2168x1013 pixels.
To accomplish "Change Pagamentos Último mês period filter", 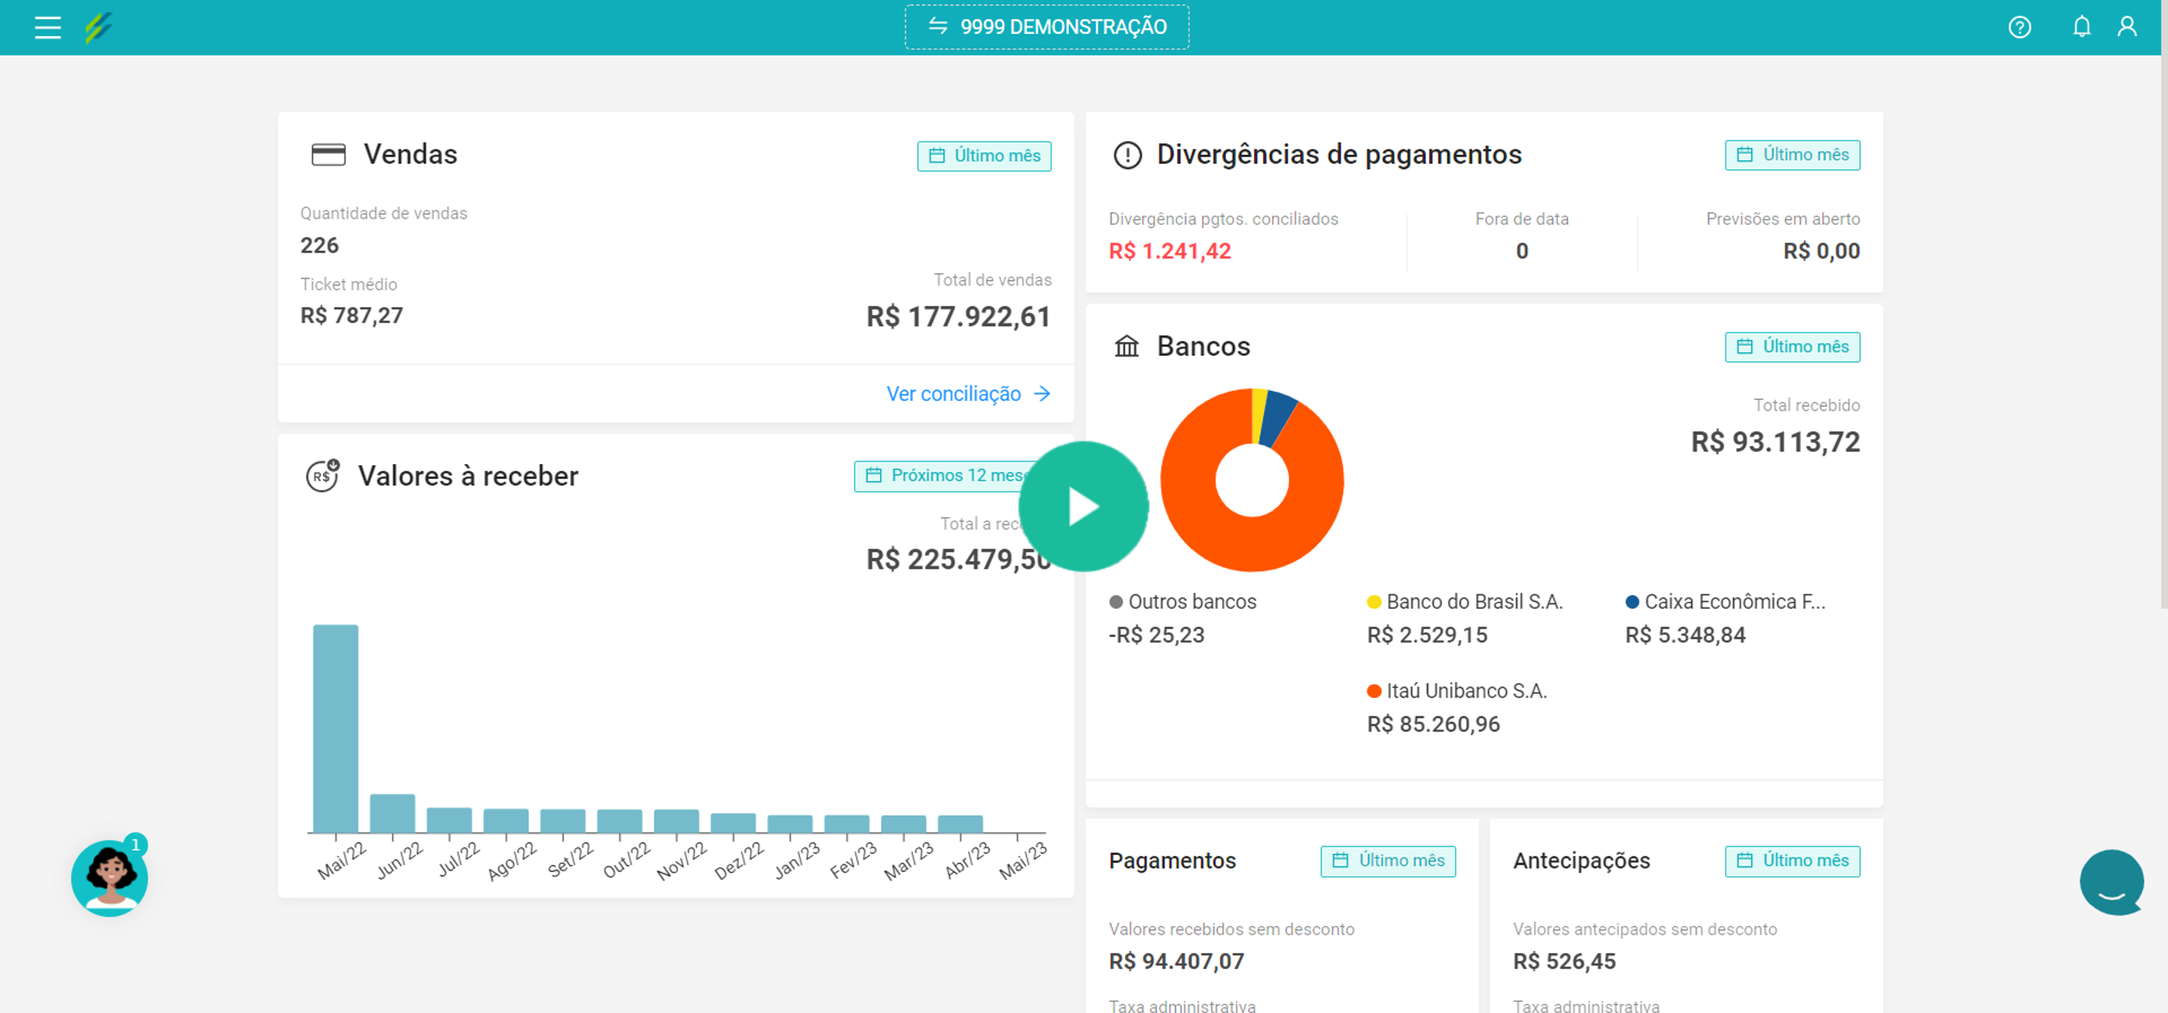I will [1388, 861].
